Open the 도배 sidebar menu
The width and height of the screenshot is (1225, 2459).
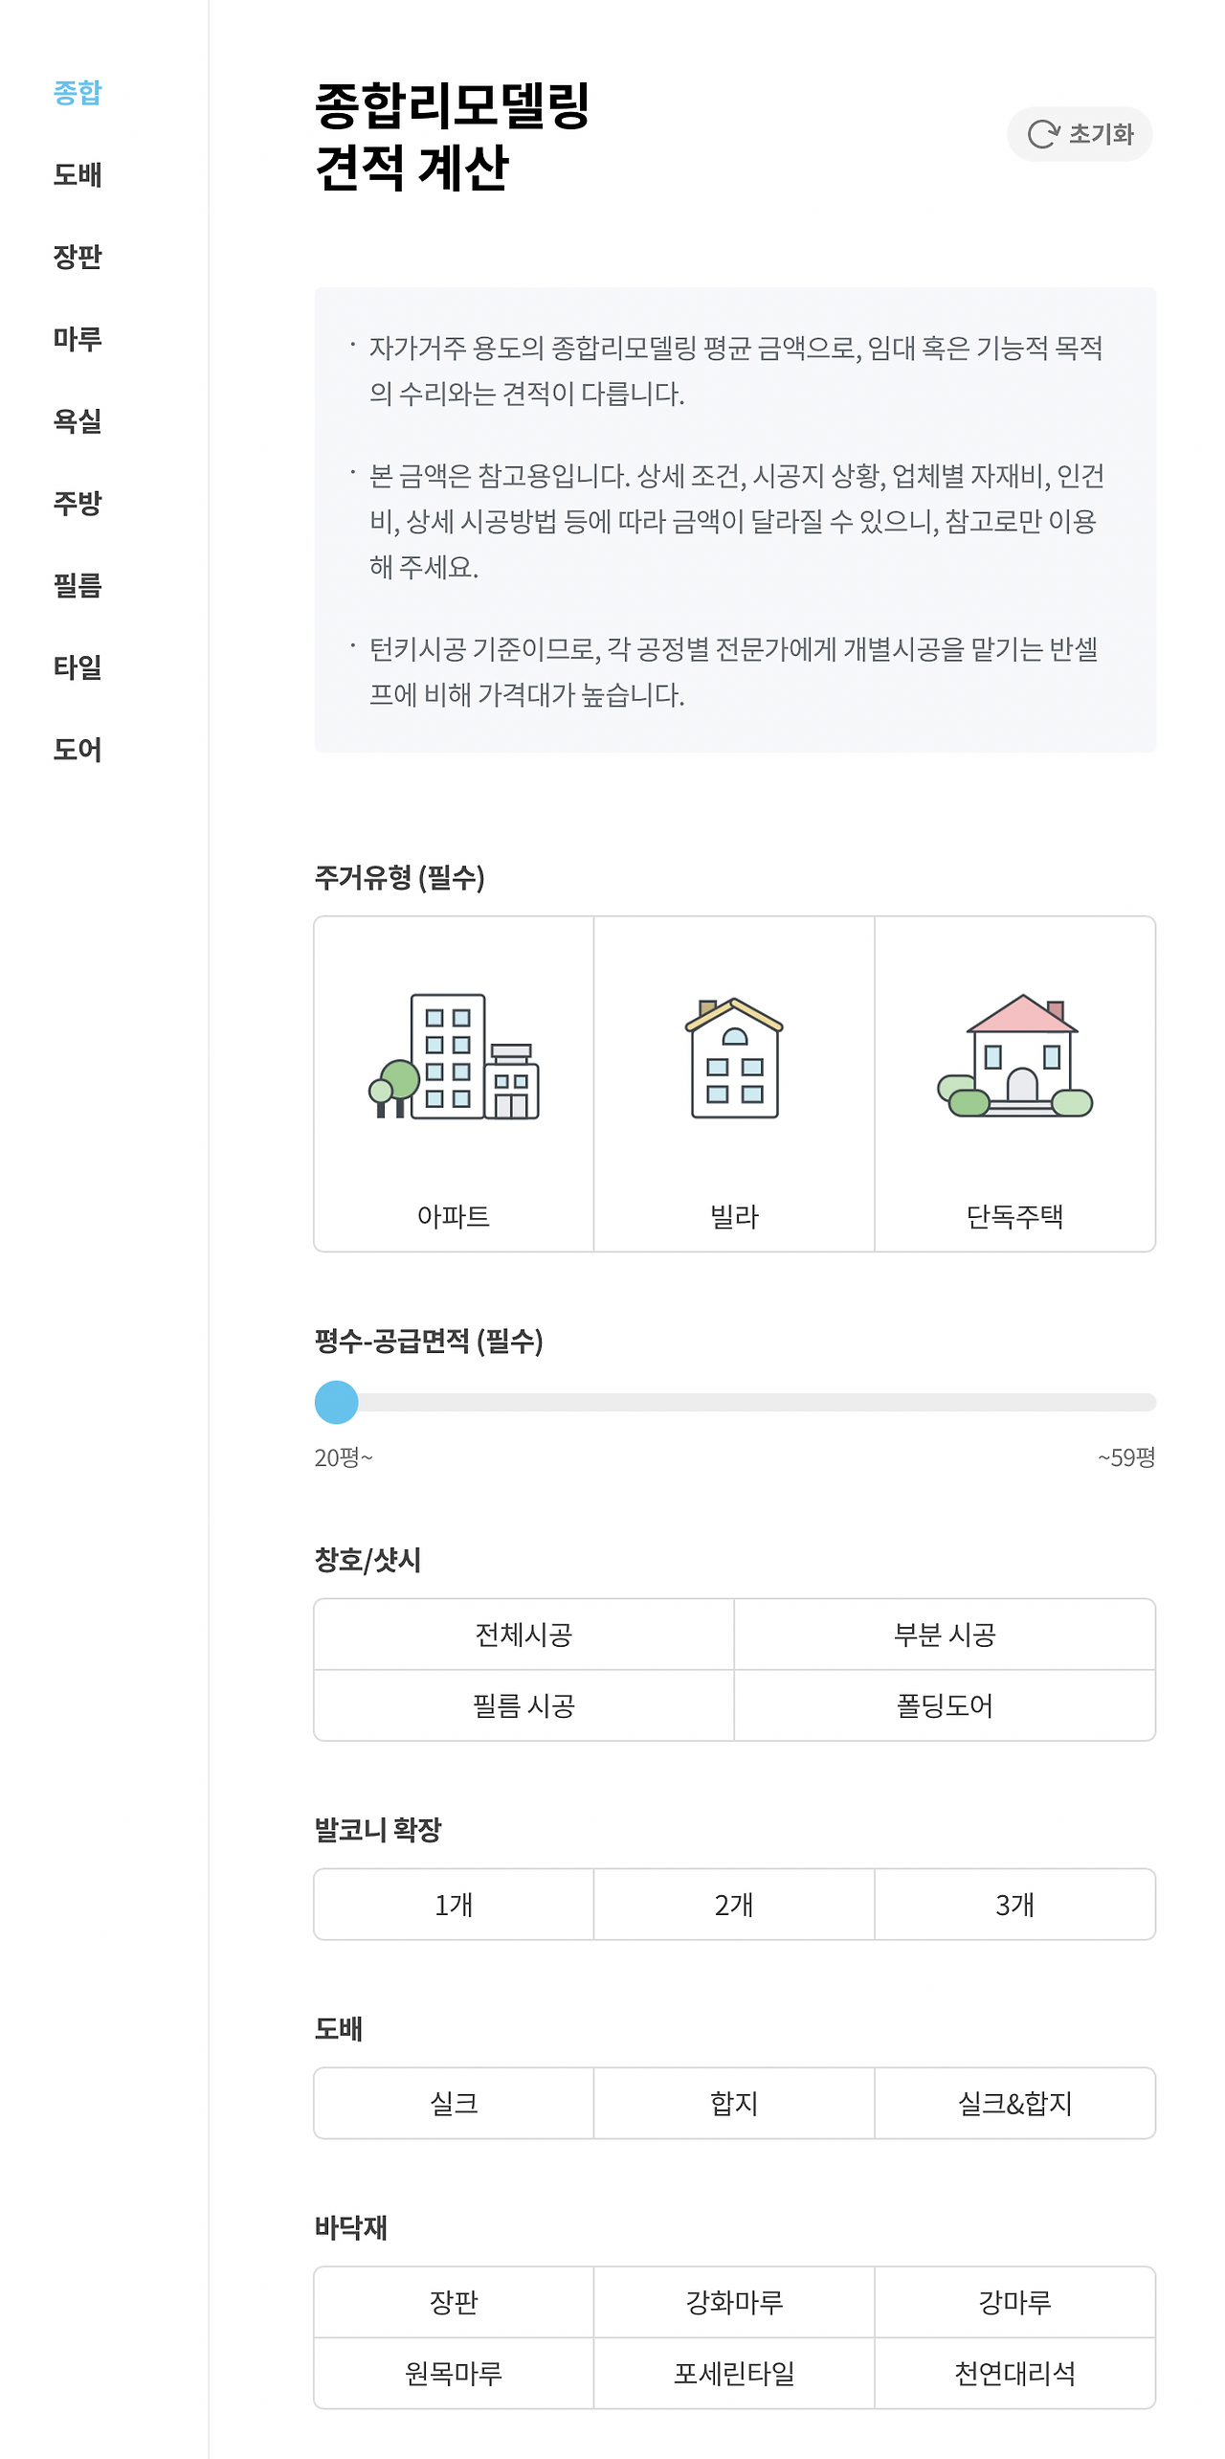pos(78,174)
